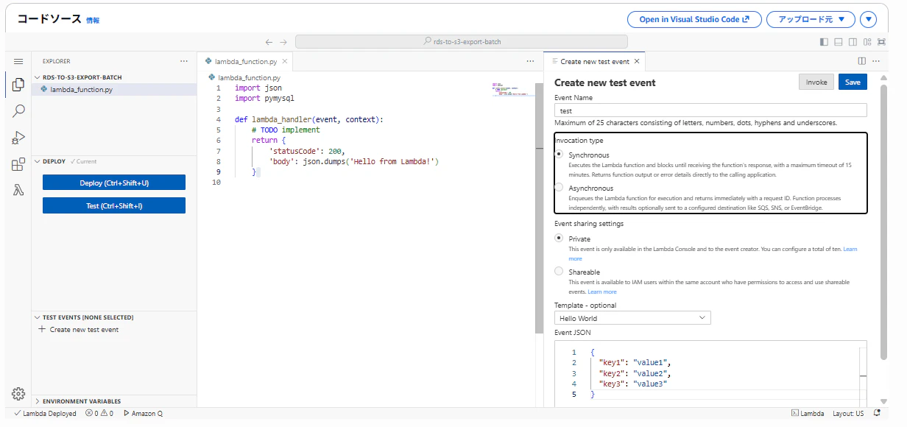This screenshot has width=907, height=427.
Task: Open errors and warnings count in status bar
Action: point(99,414)
